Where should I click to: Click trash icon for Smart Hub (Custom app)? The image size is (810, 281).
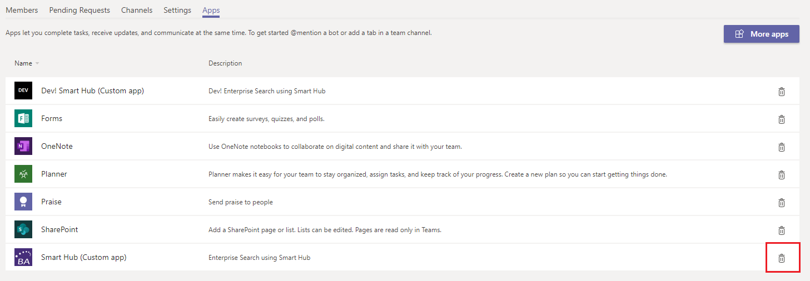[x=781, y=258]
